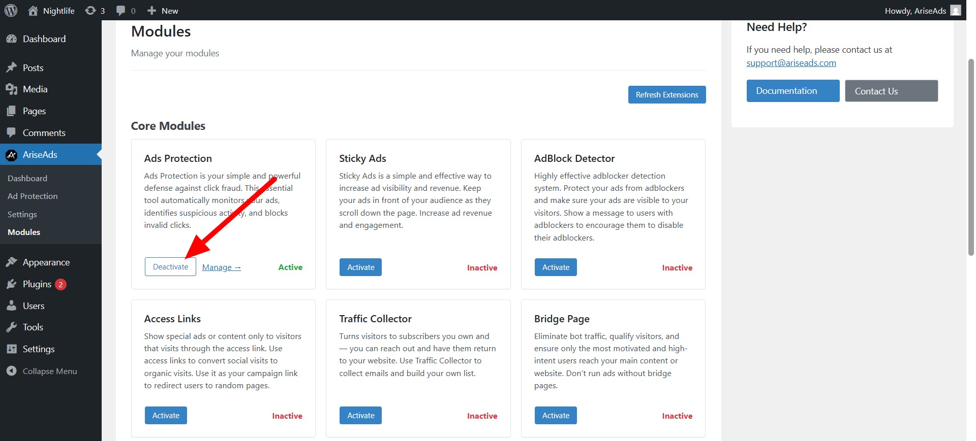Click the Inactive status of AdBlock Detector
The width and height of the screenshot is (976, 441).
[x=677, y=268]
